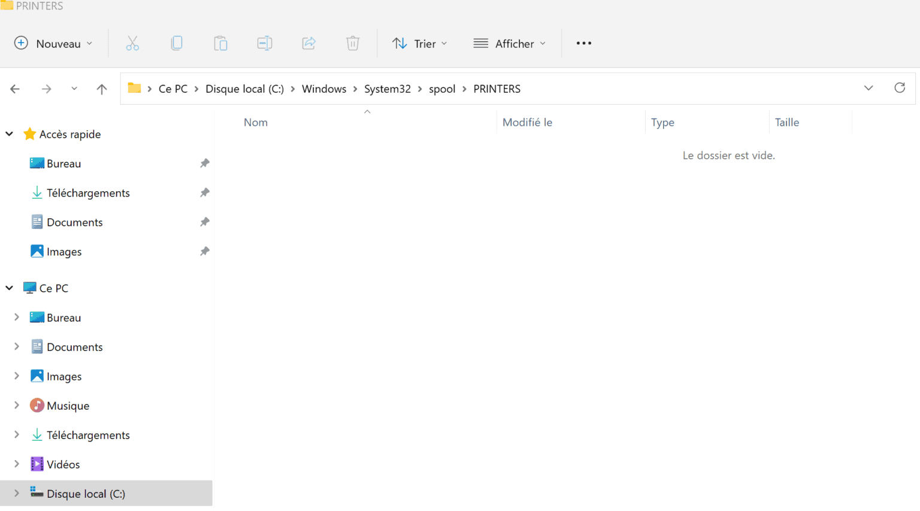The width and height of the screenshot is (920, 511).
Task: Click the Cut scissors icon
Action: click(x=132, y=43)
